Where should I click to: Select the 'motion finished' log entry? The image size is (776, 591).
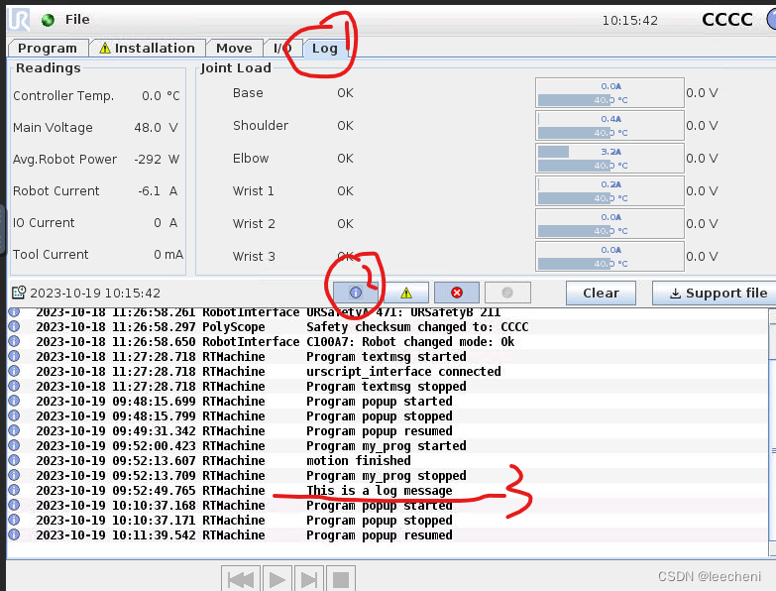388,461
